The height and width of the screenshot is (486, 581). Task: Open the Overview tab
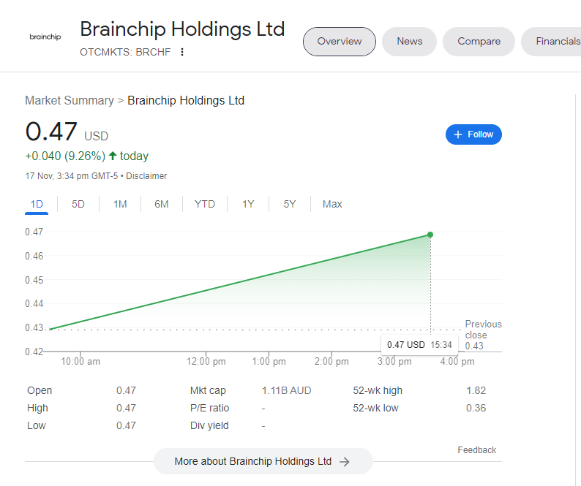339,42
